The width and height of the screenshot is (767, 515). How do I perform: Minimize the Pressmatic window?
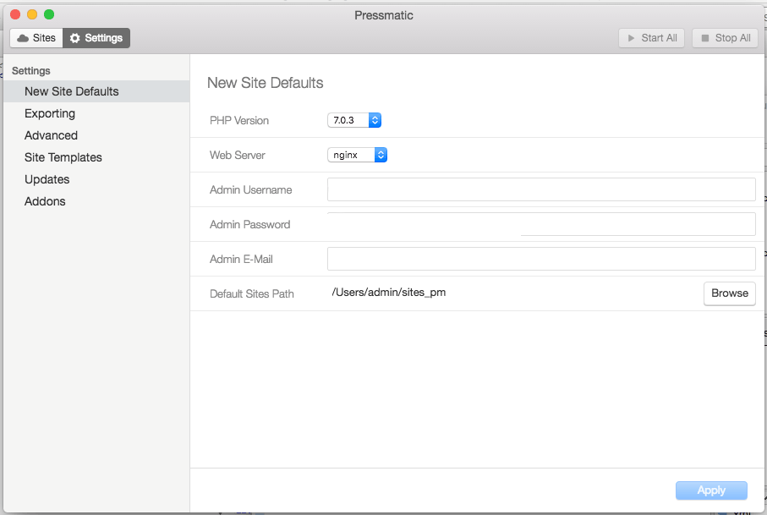[x=32, y=14]
